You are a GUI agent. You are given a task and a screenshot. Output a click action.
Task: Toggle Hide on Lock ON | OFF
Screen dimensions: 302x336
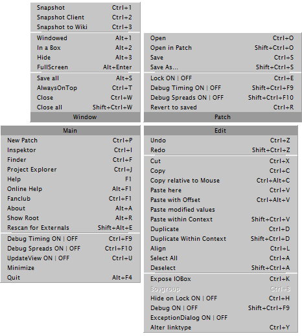click(x=220, y=298)
